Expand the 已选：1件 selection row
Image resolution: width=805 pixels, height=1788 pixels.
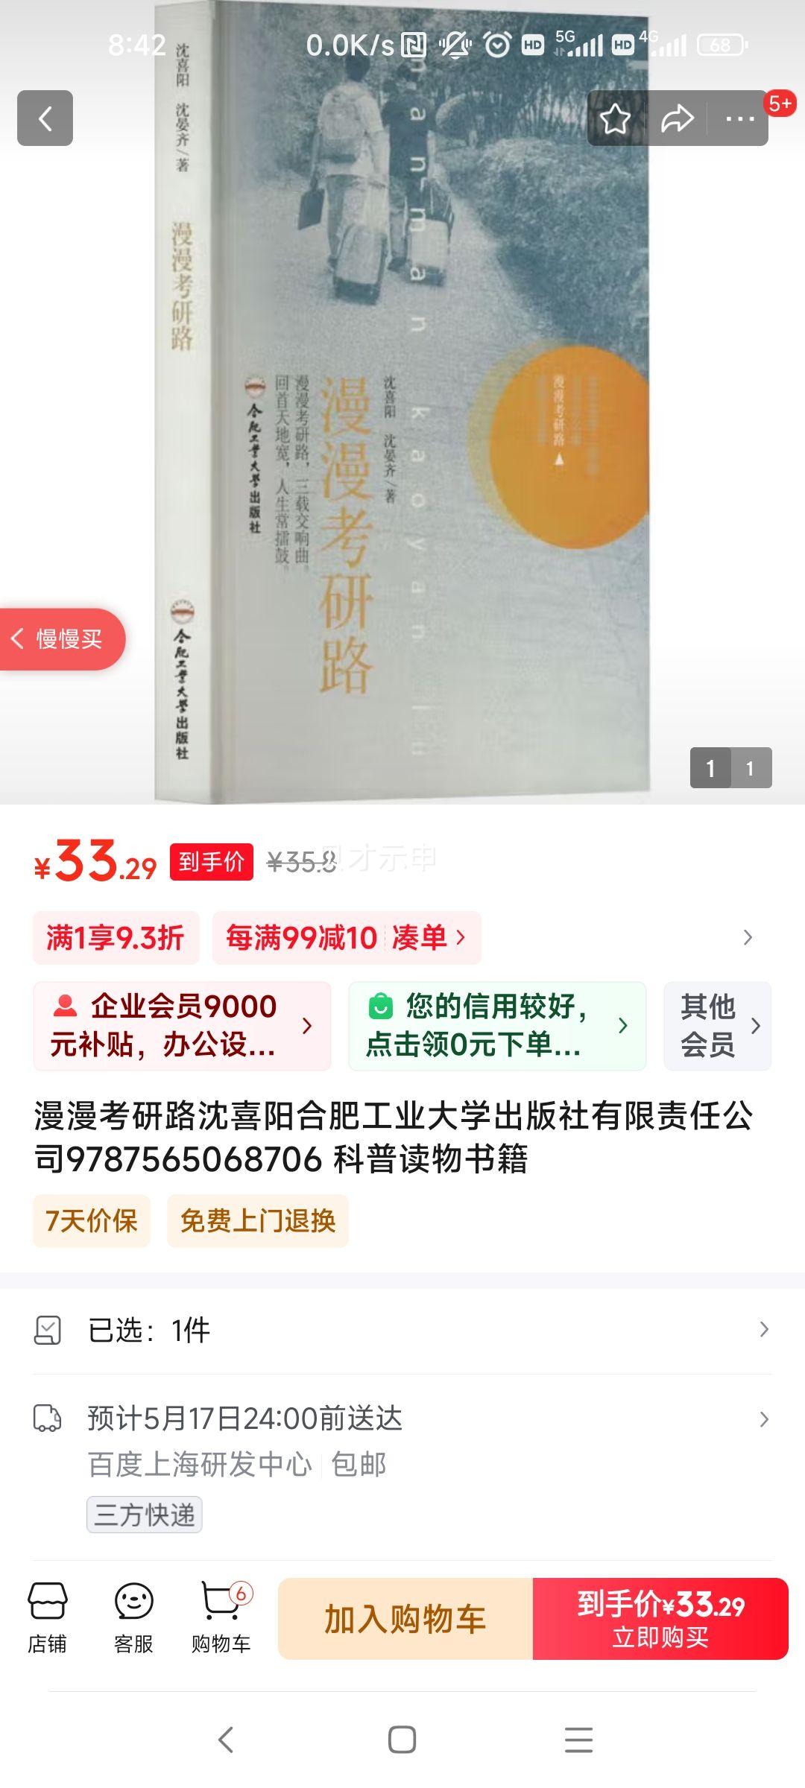tap(402, 1330)
